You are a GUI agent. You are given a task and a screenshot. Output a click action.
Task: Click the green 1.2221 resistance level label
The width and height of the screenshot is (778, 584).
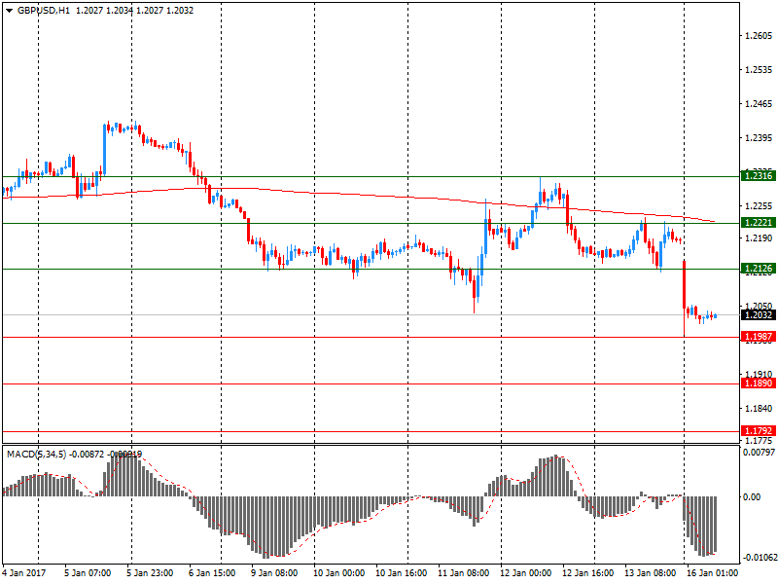tap(758, 223)
